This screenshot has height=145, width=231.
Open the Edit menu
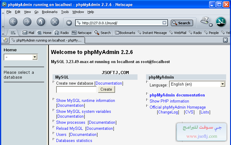tap(18, 12)
